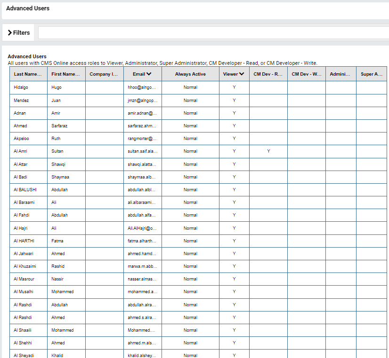Select the Last Name column header

click(x=28, y=74)
